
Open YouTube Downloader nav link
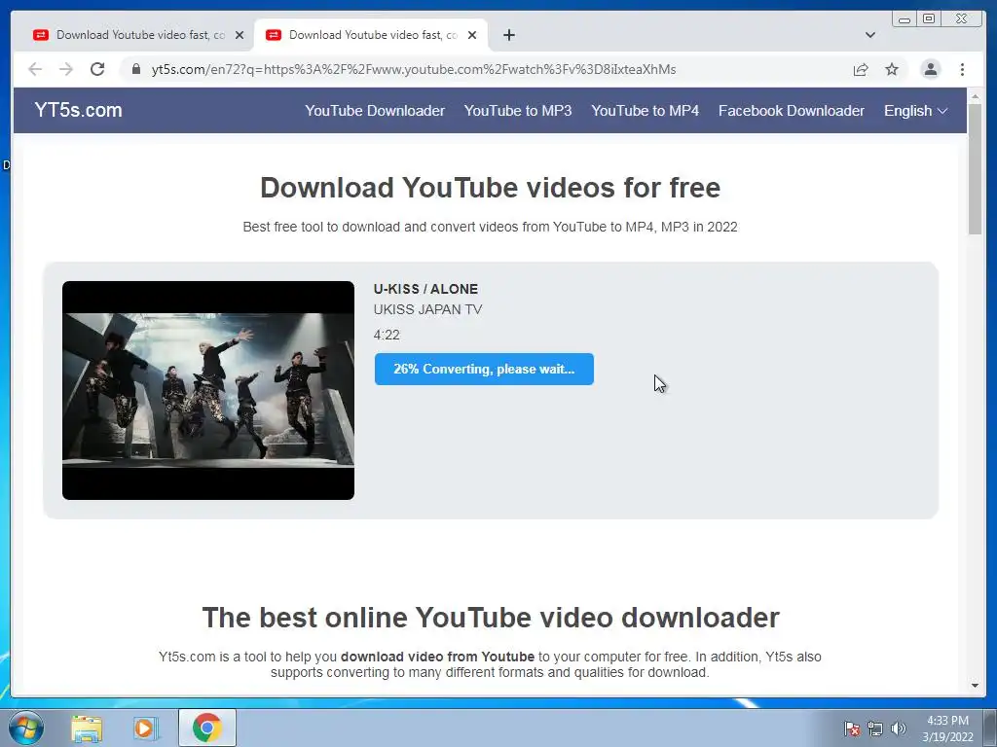375,111
